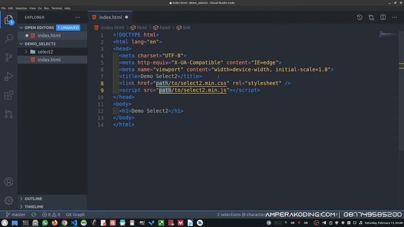This screenshot has width=404, height=227.
Task: Open FileZilla from the taskbar
Action: pos(112,223)
